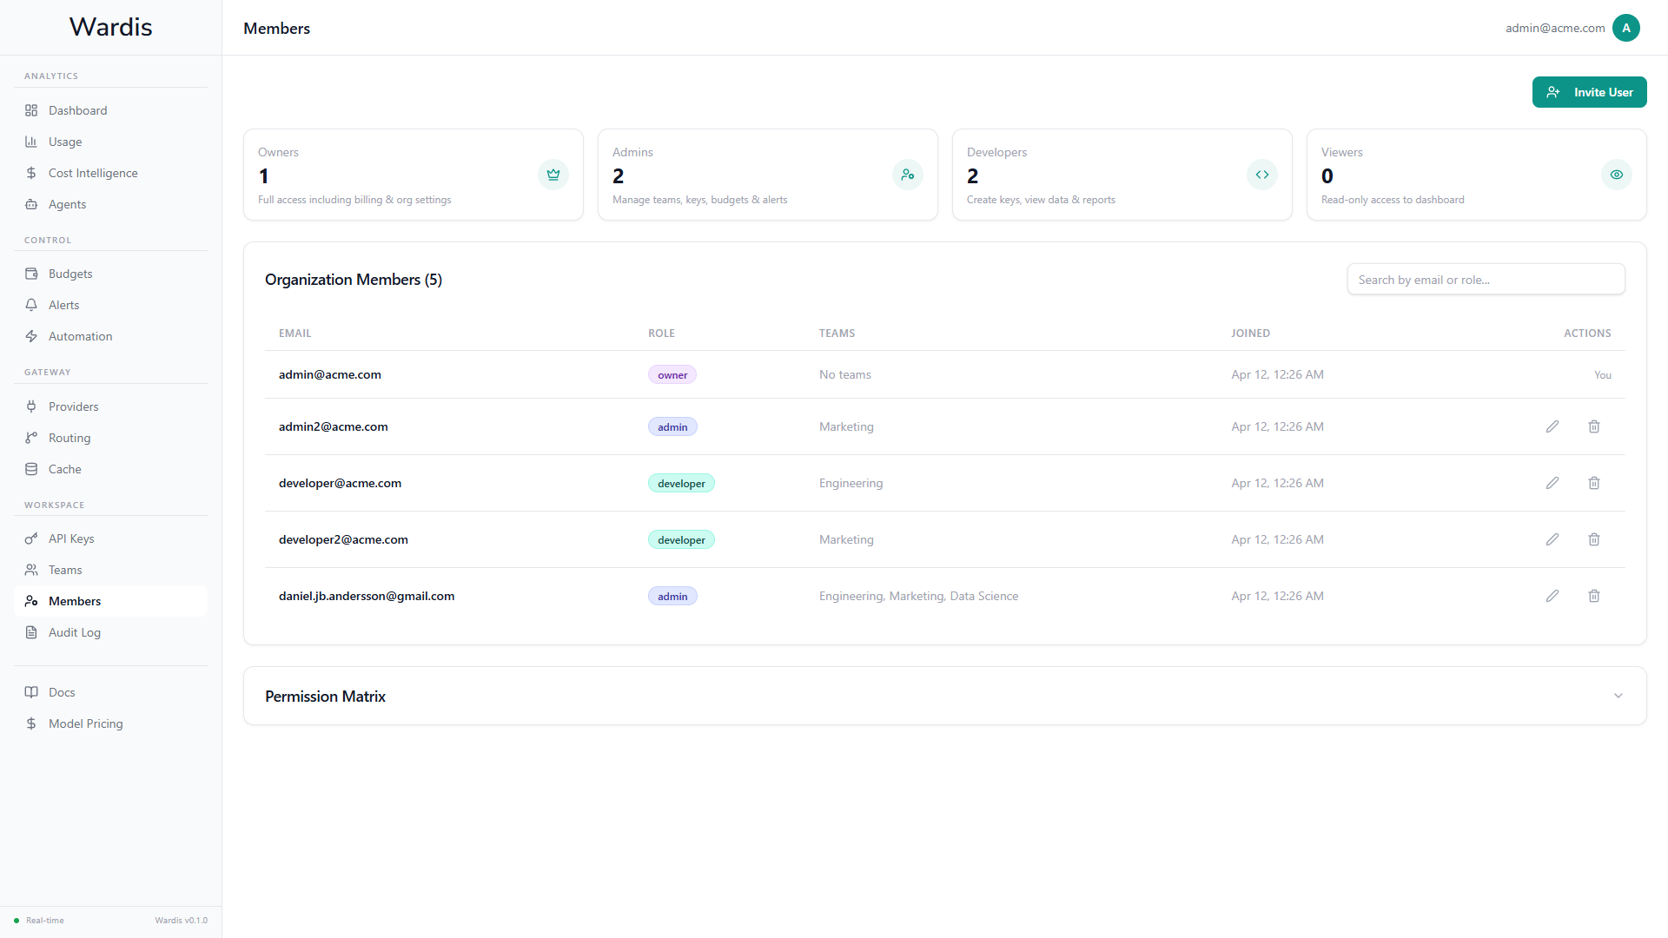Image resolution: width=1668 pixels, height=938 pixels.
Task: Click the Routing branch icon
Action: pyautogui.click(x=31, y=438)
